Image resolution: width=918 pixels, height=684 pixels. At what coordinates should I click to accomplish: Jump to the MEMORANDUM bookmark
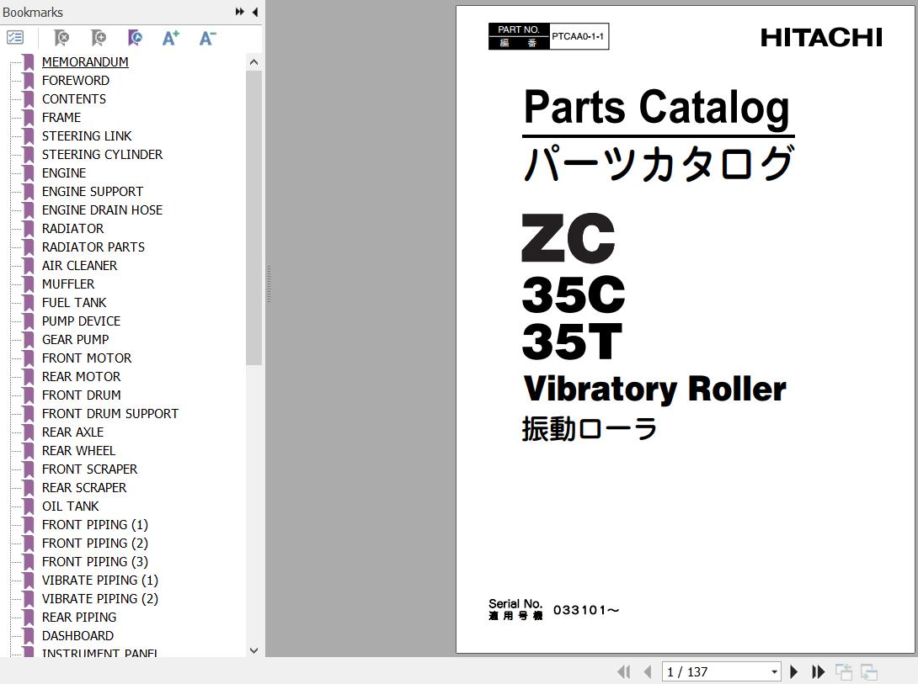[x=85, y=61]
